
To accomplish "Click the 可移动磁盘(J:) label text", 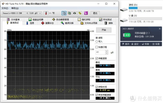I will point(142,33).
